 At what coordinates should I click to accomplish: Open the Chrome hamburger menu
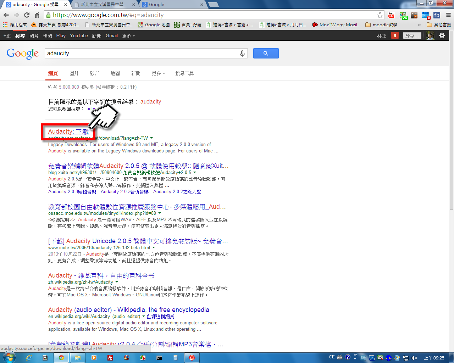[448, 15]
